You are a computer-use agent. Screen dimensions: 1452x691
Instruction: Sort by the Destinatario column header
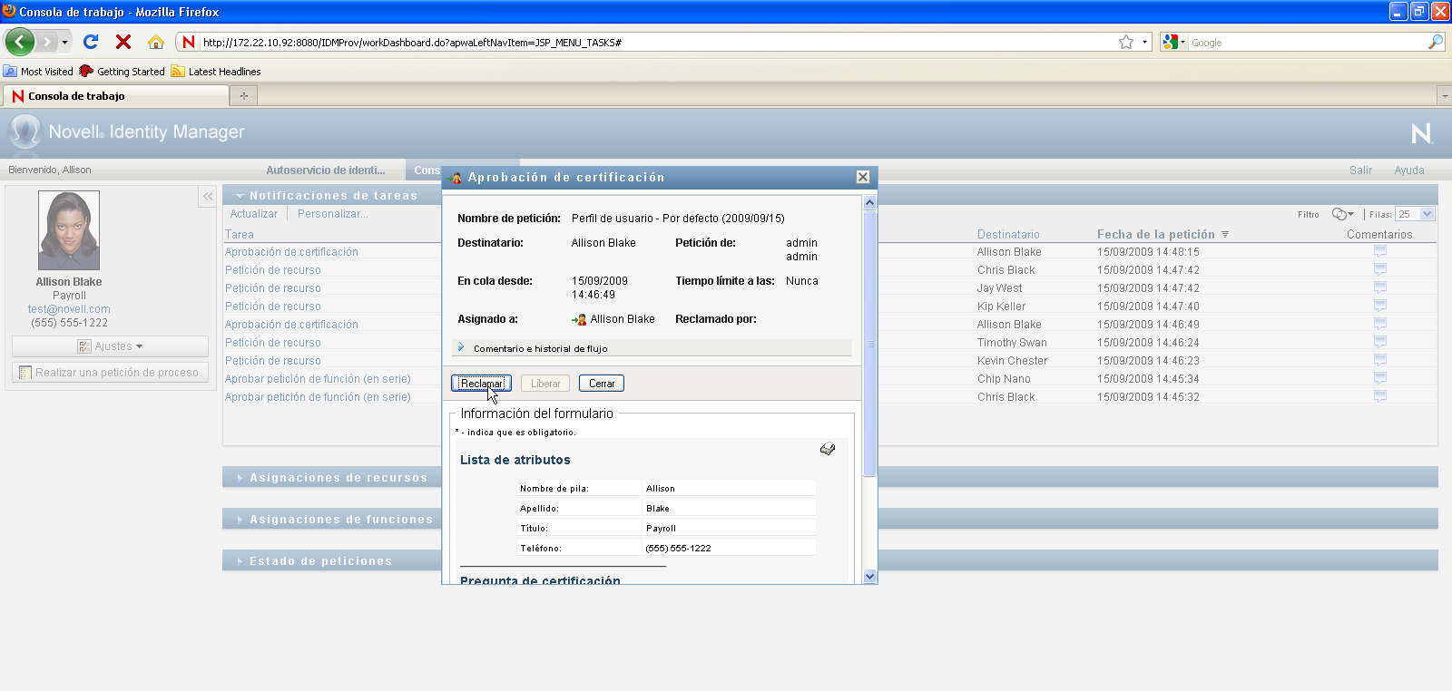(x=1008, y=234)
